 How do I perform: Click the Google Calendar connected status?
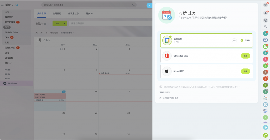point(245,40)
